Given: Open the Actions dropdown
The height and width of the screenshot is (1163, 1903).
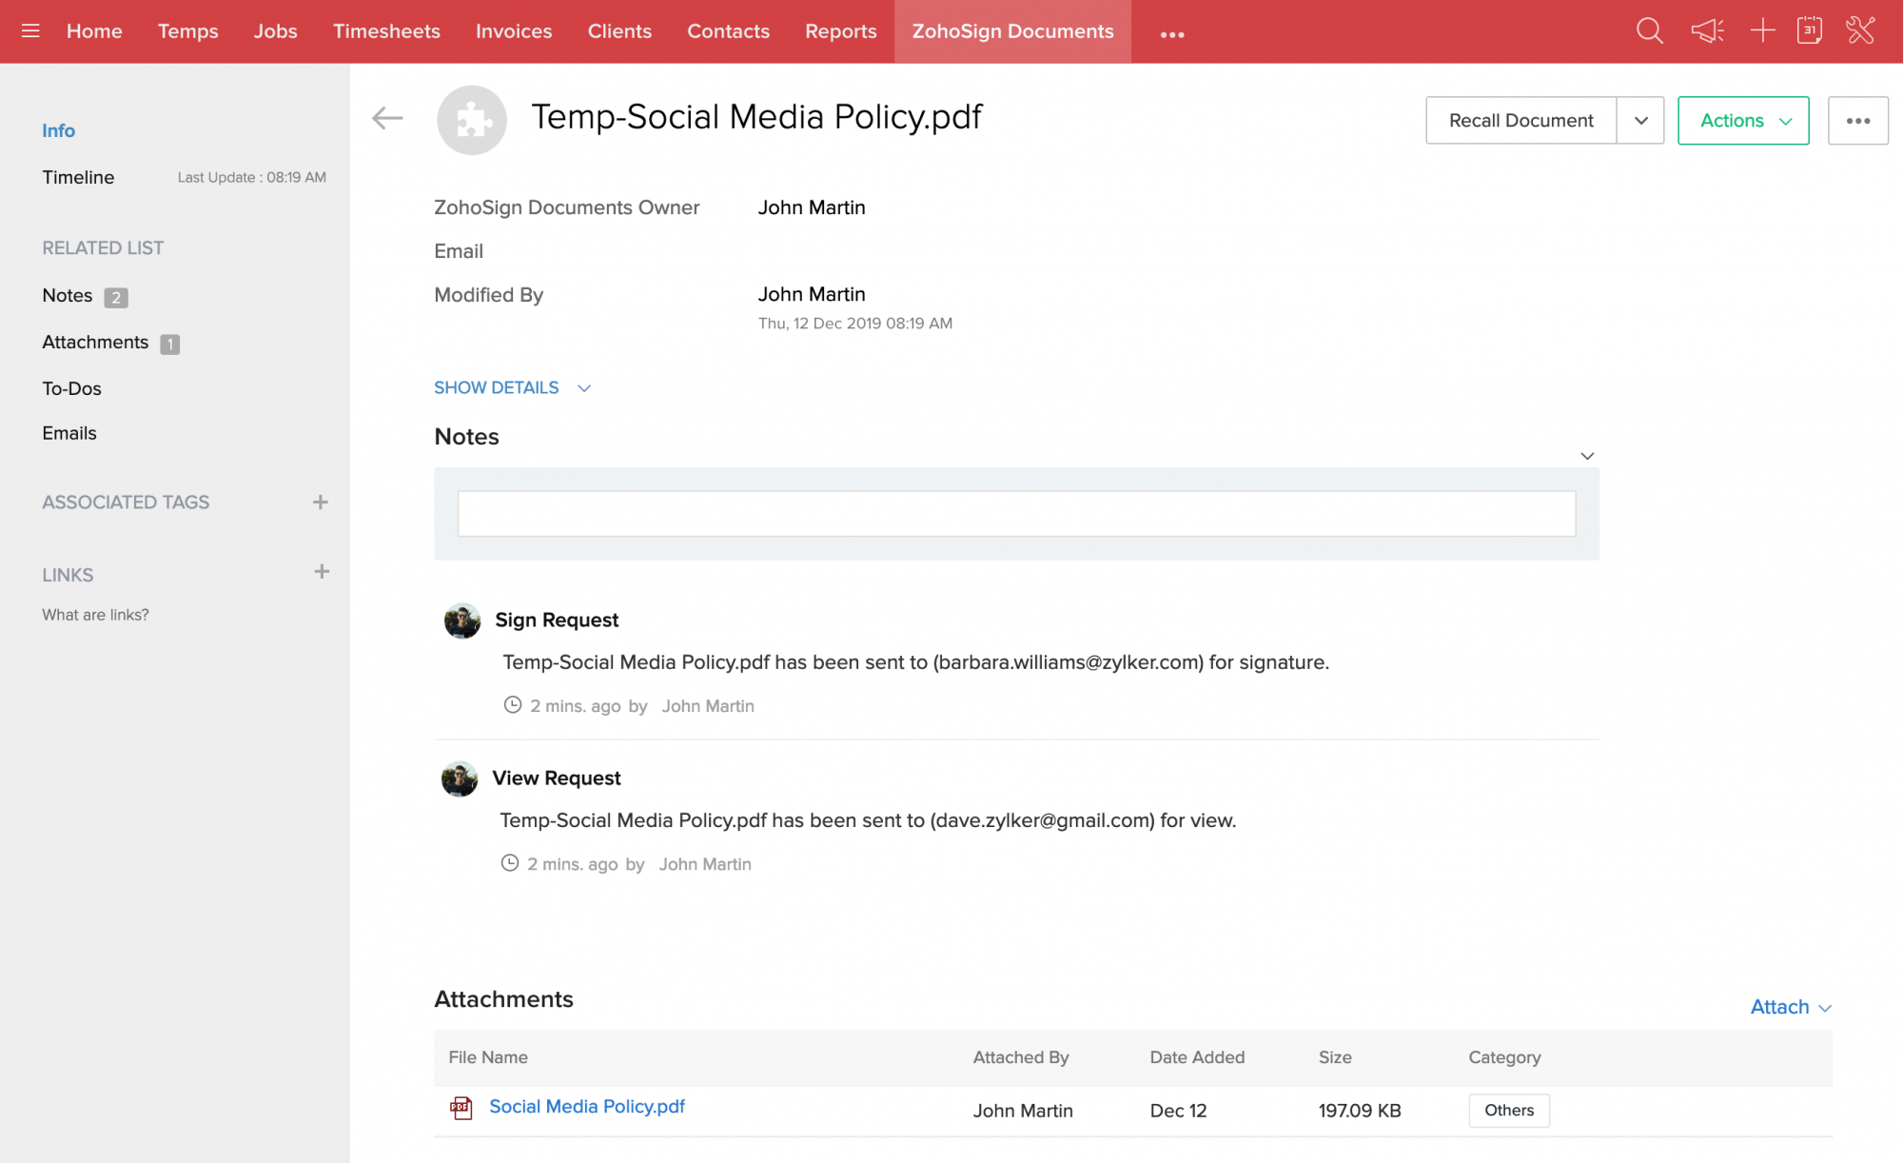Looking at the screenshot, I should coord(1743,121).
